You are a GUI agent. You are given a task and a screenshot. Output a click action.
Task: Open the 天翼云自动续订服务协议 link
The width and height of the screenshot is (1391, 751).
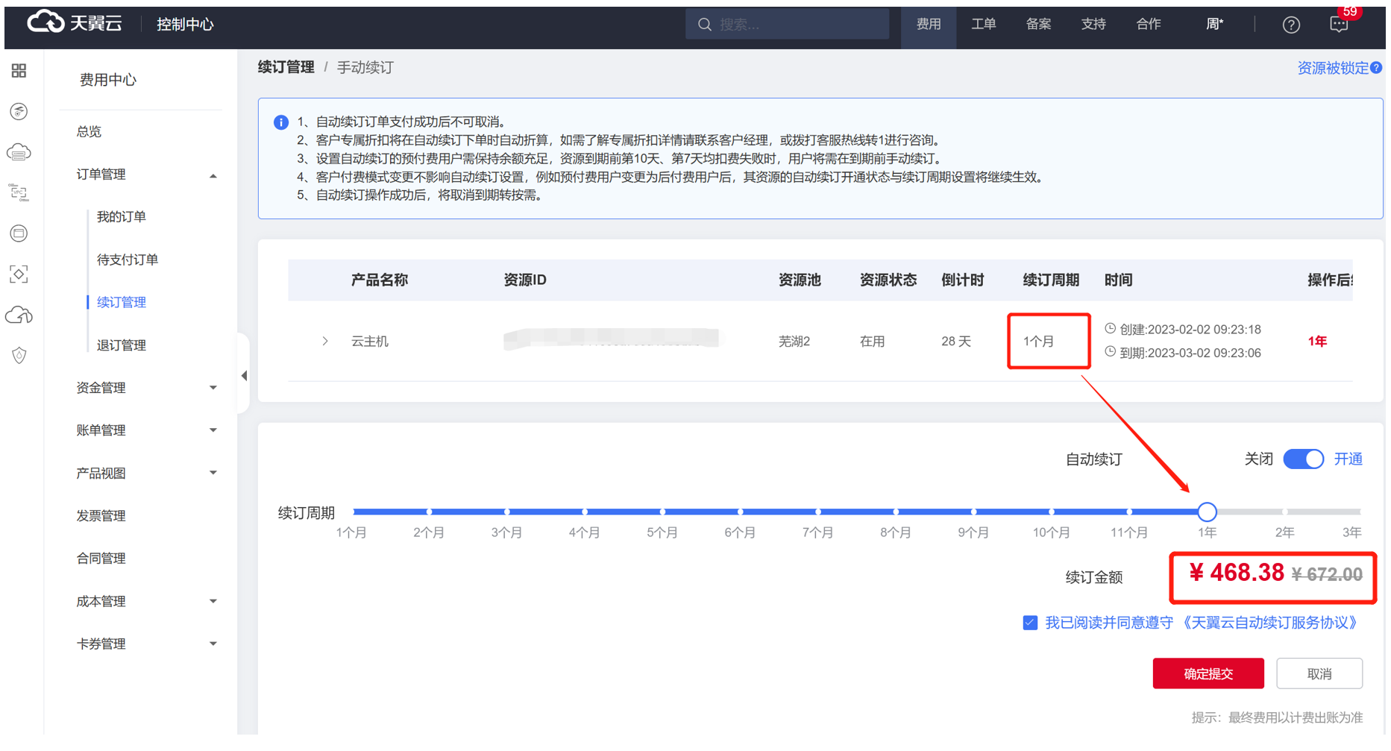(1270, 623)
